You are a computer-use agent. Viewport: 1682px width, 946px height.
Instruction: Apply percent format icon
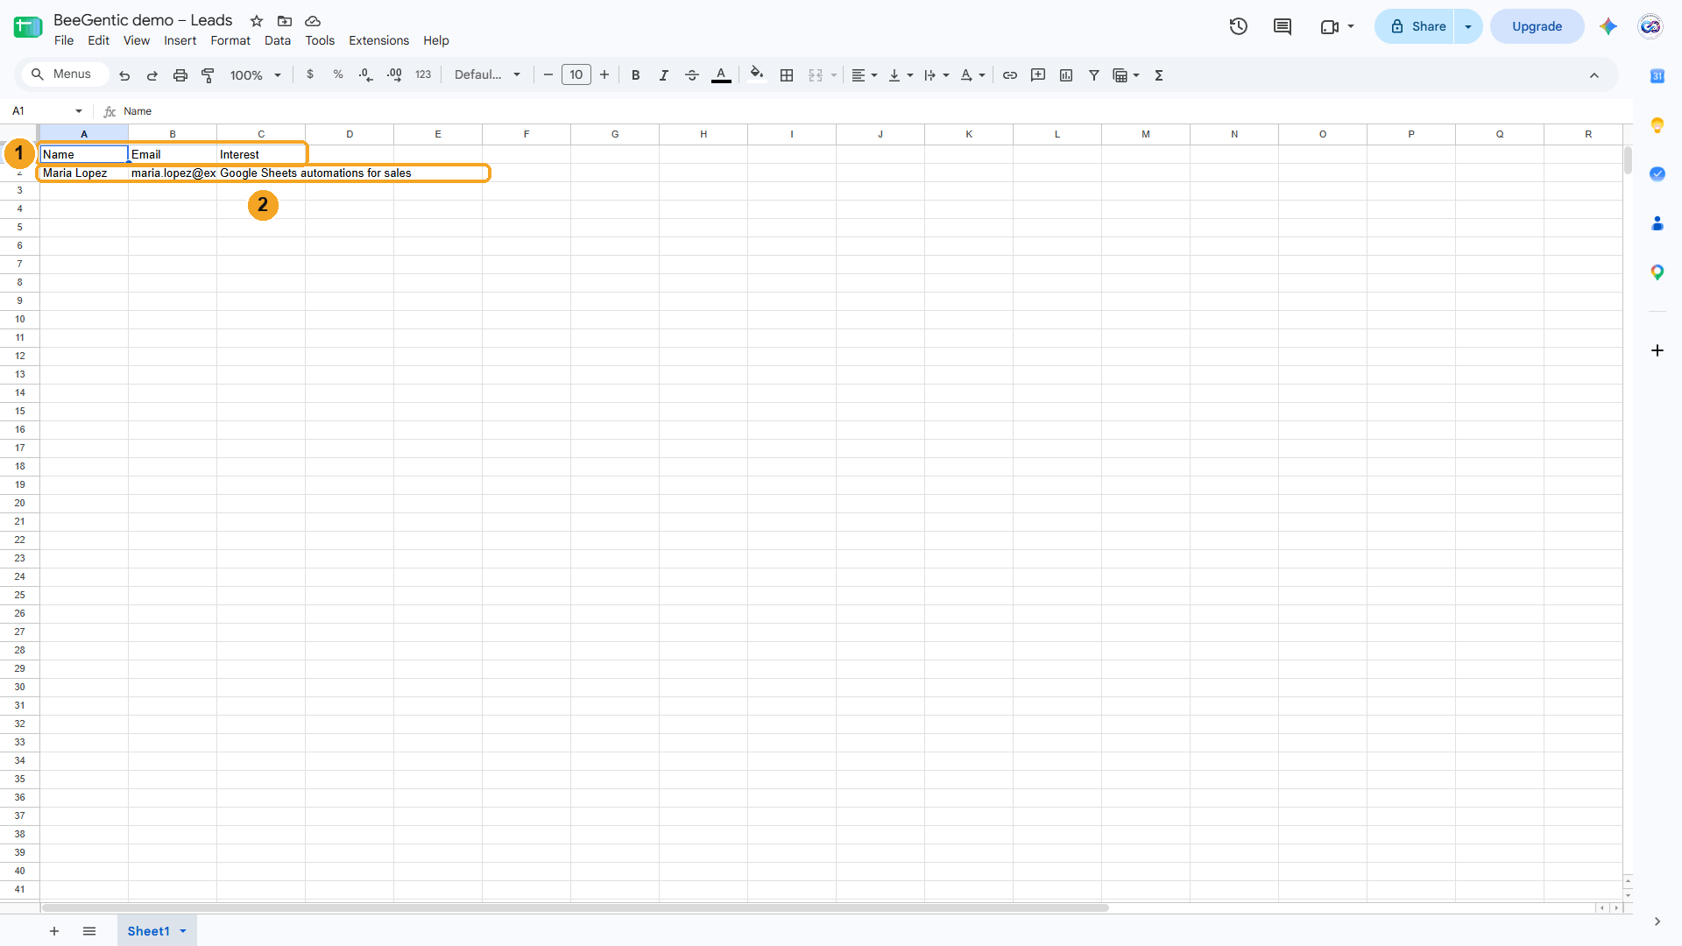coord(338,75)
